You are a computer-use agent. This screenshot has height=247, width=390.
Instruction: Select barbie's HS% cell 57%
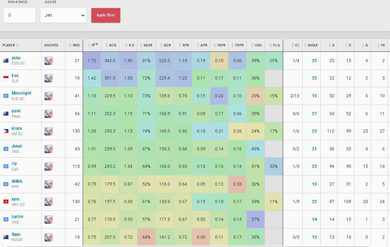(x=255, y=219)
